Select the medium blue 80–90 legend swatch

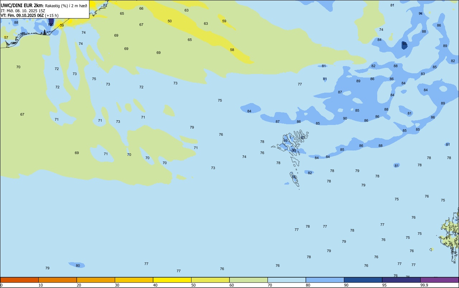pyautogui.click(x=325, y=280)
